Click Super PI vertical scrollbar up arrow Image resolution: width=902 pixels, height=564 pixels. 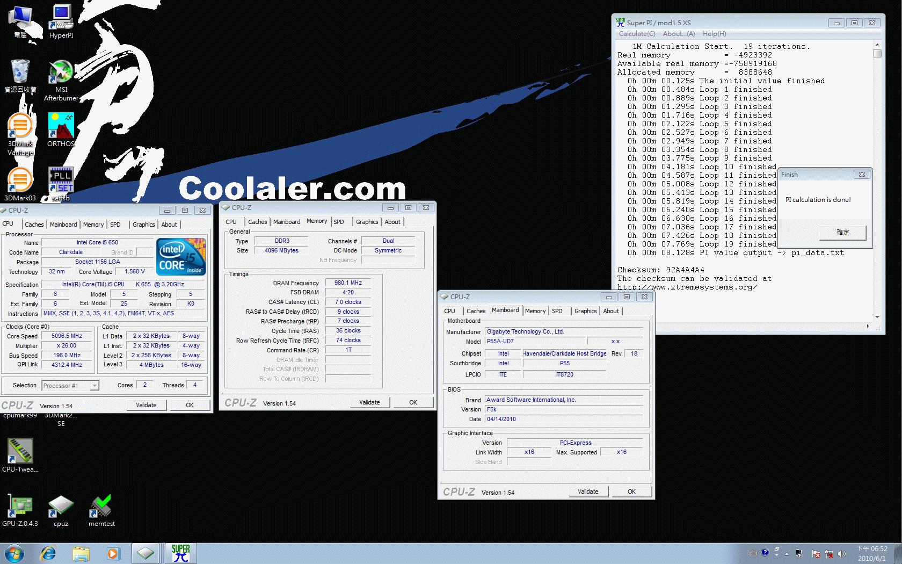pos(877,45)
